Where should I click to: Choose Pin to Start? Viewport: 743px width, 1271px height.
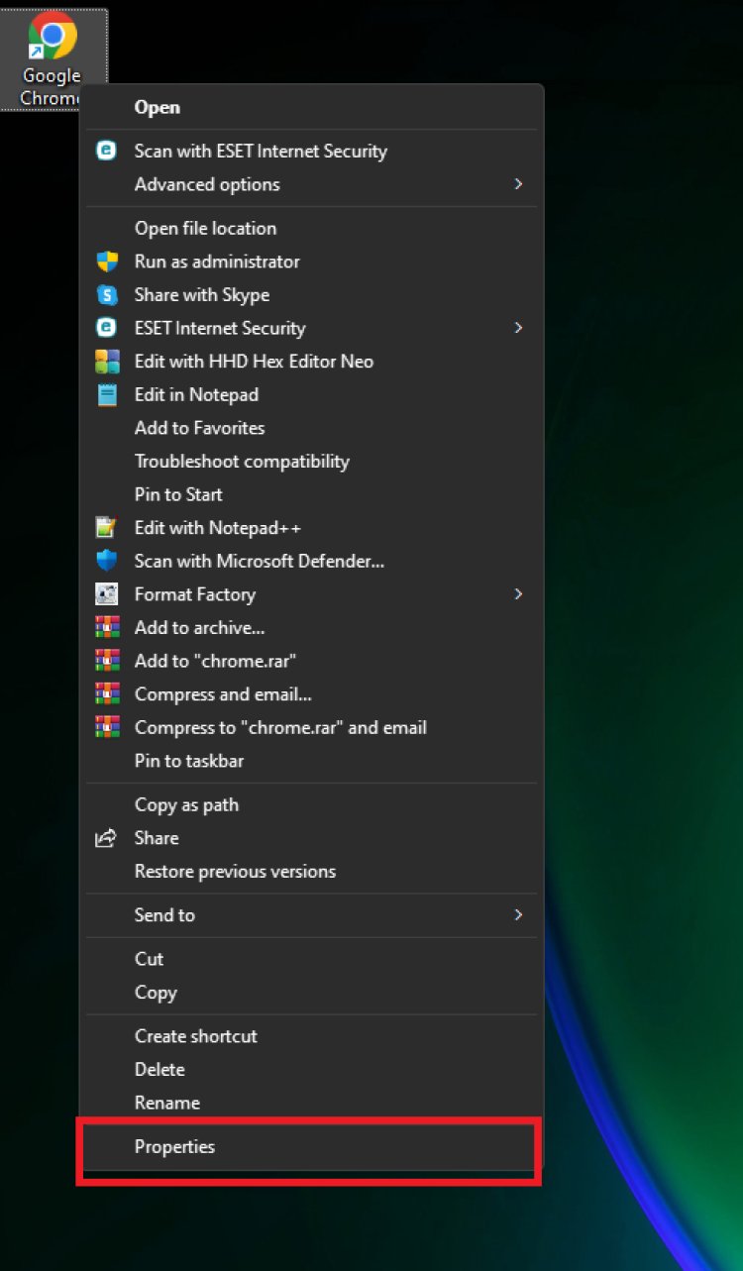pos(178,494)
